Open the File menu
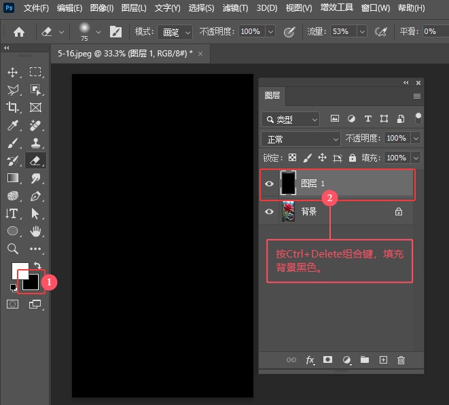 (x=36, y=7)
